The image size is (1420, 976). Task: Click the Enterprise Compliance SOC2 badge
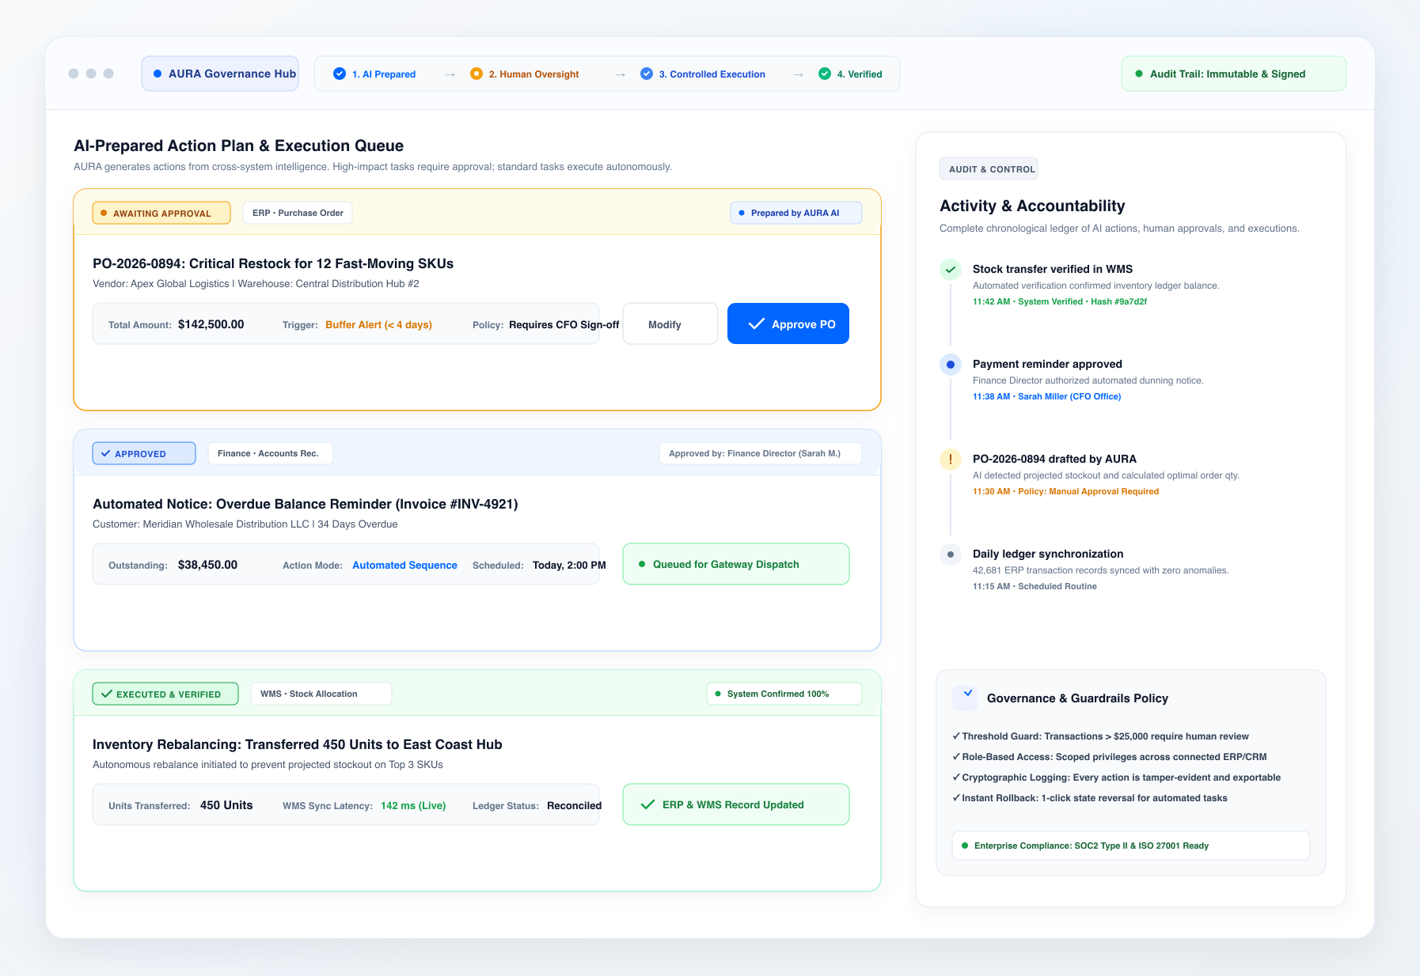(1131, 845)
